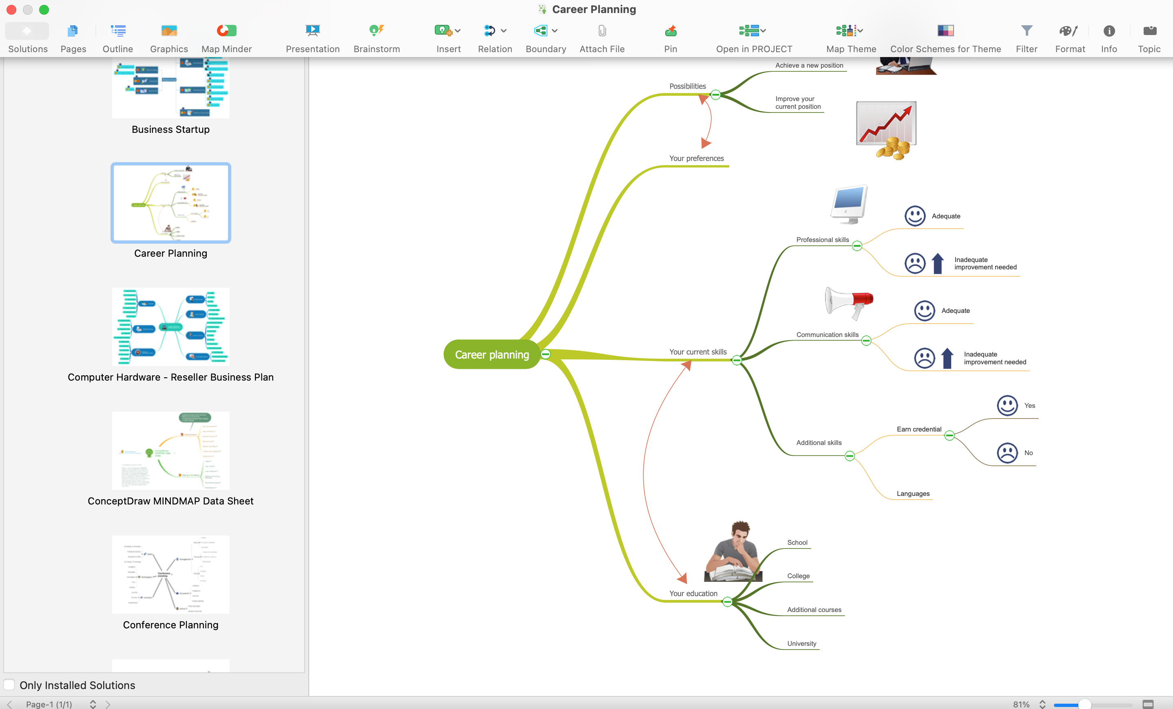Collapse the Your education branch
This screenshot has width=1173, height=709.
pyautogui.click(x=727, y=602)
